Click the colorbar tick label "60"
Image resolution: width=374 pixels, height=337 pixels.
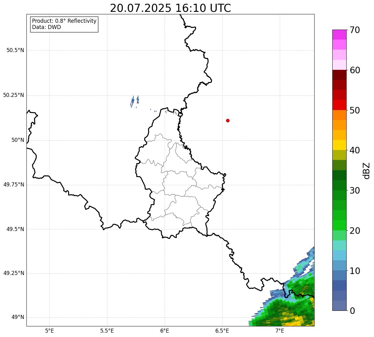coord(355,70)
